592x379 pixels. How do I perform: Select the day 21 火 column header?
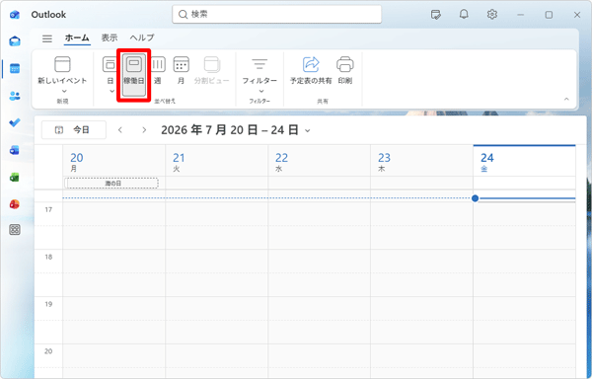tap(217, 162)
